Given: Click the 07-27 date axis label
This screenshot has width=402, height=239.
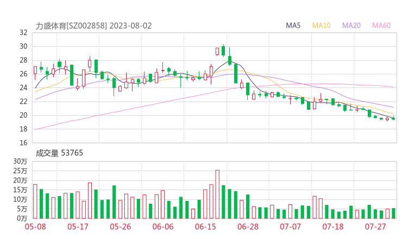Looking at the screenshot, I should [375, 227].
